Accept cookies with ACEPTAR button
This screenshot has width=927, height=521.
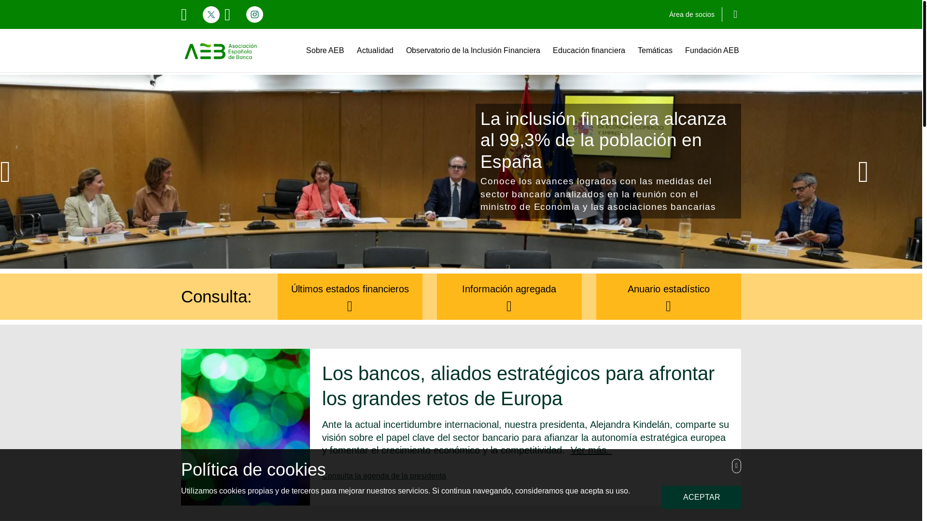pos(702,497)
